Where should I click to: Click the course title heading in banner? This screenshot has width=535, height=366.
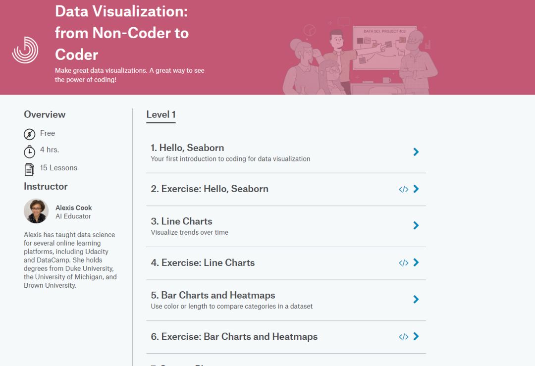click(121, 33)
